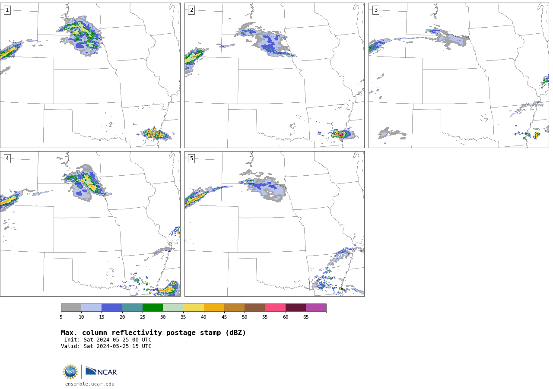Screen dimensions: 553x389
Task: Click the colorbar tick label 65
Action: click(x=306, y=317)
